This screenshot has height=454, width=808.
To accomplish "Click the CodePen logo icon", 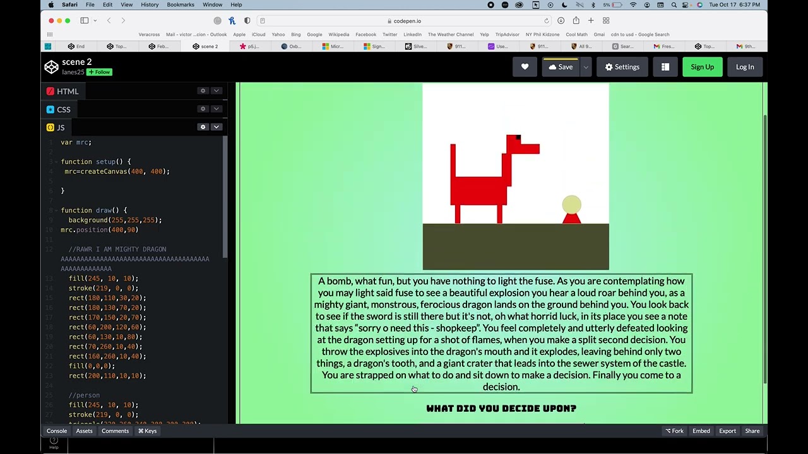I will (51, 67).
